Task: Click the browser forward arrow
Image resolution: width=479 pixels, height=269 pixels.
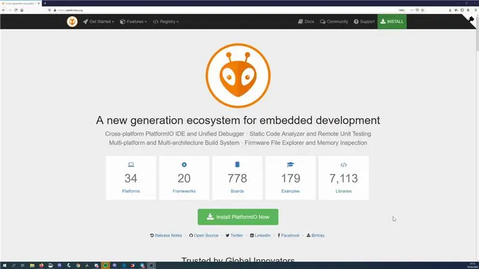Action: (10, 10)
